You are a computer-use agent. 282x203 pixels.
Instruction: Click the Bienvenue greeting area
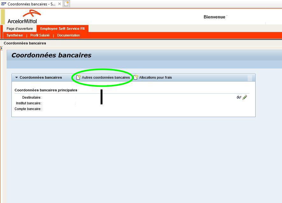click(x=215, y=17)
